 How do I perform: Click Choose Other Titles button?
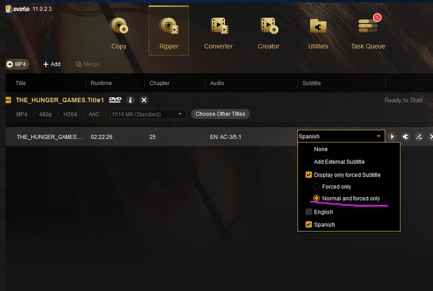[x=221, y=114]
